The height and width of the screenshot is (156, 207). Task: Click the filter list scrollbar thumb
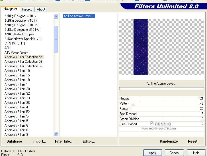(56, 39)
